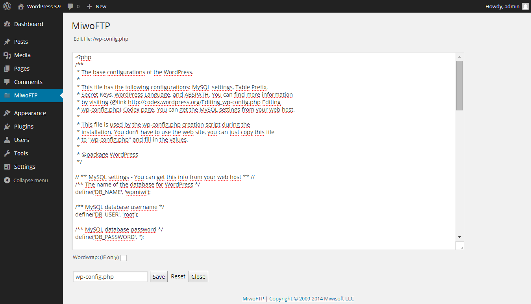Click the comment count 0 in admin bar

[x=78, y=6]
